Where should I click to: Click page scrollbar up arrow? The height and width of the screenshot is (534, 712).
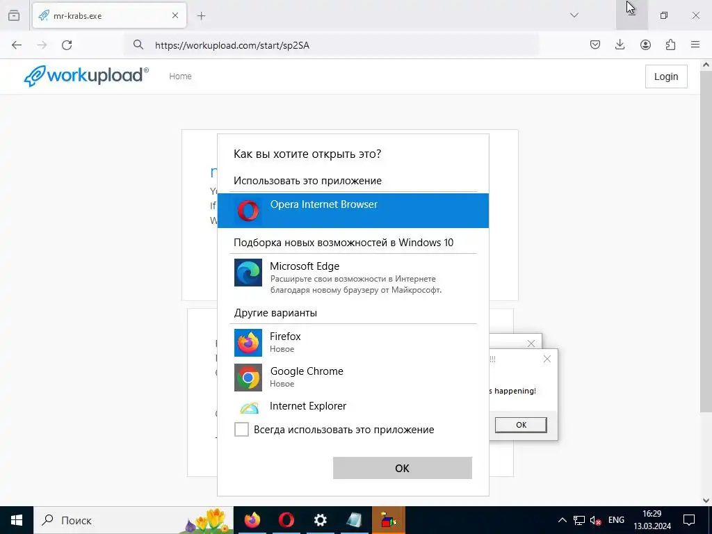(x=706, y=65)
